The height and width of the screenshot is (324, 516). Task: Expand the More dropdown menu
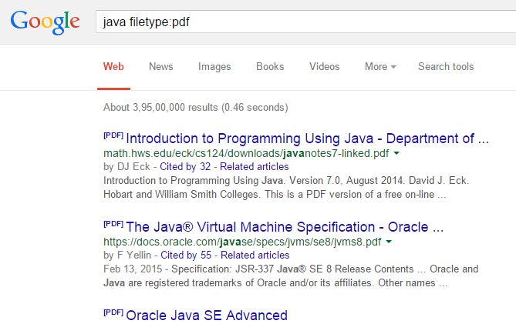[x=380, y=67]
